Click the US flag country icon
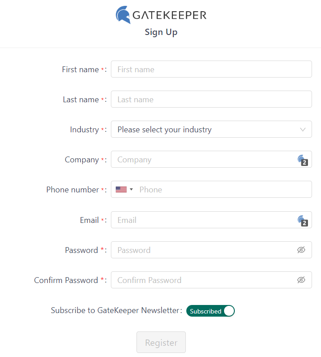The height and width of the screenshot is (357, 321). point(121,190)
